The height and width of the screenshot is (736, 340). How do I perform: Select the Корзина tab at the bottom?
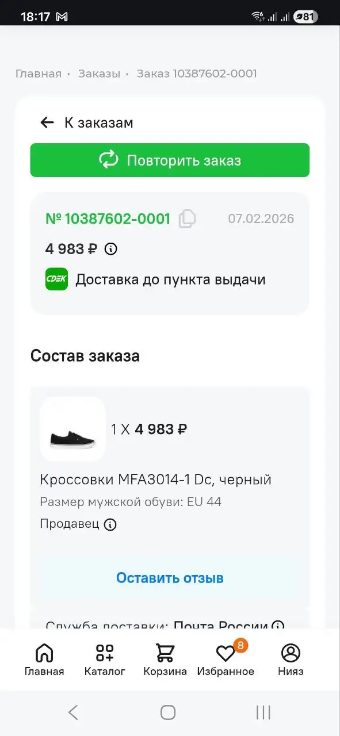[165, 658]
